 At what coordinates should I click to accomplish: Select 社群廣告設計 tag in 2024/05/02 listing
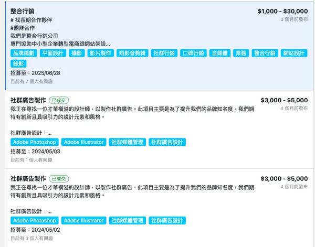pyautogui.click(x=167, y=220)
